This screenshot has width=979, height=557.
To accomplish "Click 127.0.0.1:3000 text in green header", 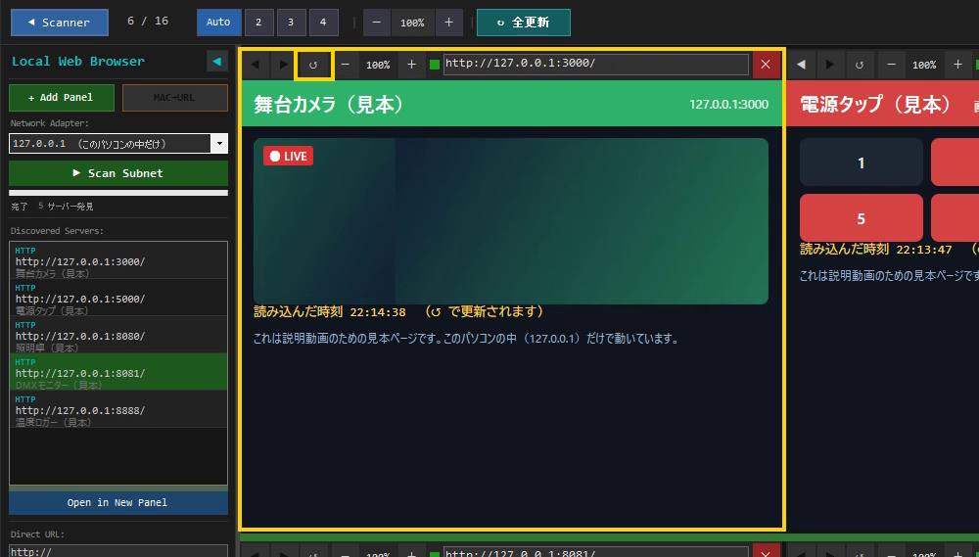I will point(728,105).
